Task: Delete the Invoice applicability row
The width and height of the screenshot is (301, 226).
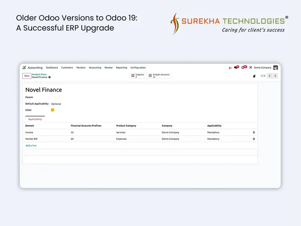Action: click(x=254, y=132)
